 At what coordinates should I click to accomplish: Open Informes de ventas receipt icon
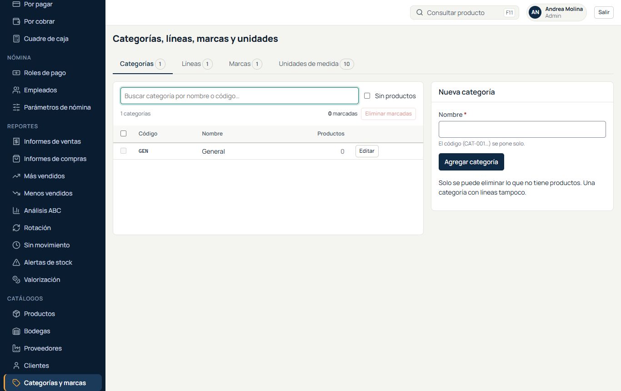16,141
